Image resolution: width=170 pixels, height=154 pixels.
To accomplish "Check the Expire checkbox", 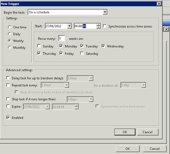I will [8, 106].
